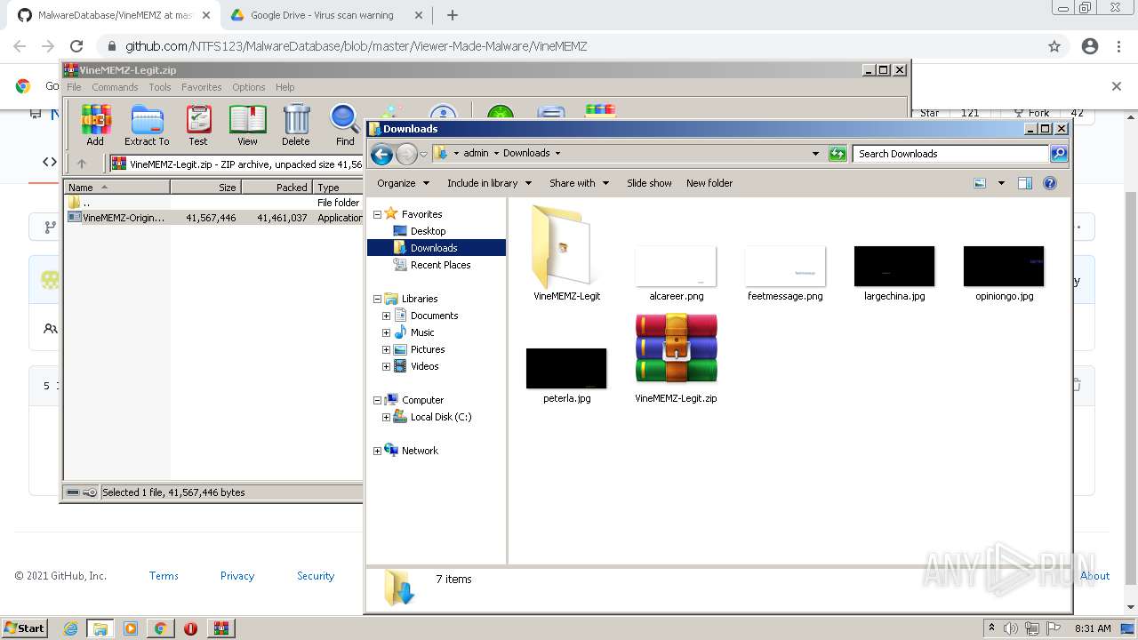1138x640 pixels.
Task: Click the search magnifier in Downloads window
Action: [1058, 154]
